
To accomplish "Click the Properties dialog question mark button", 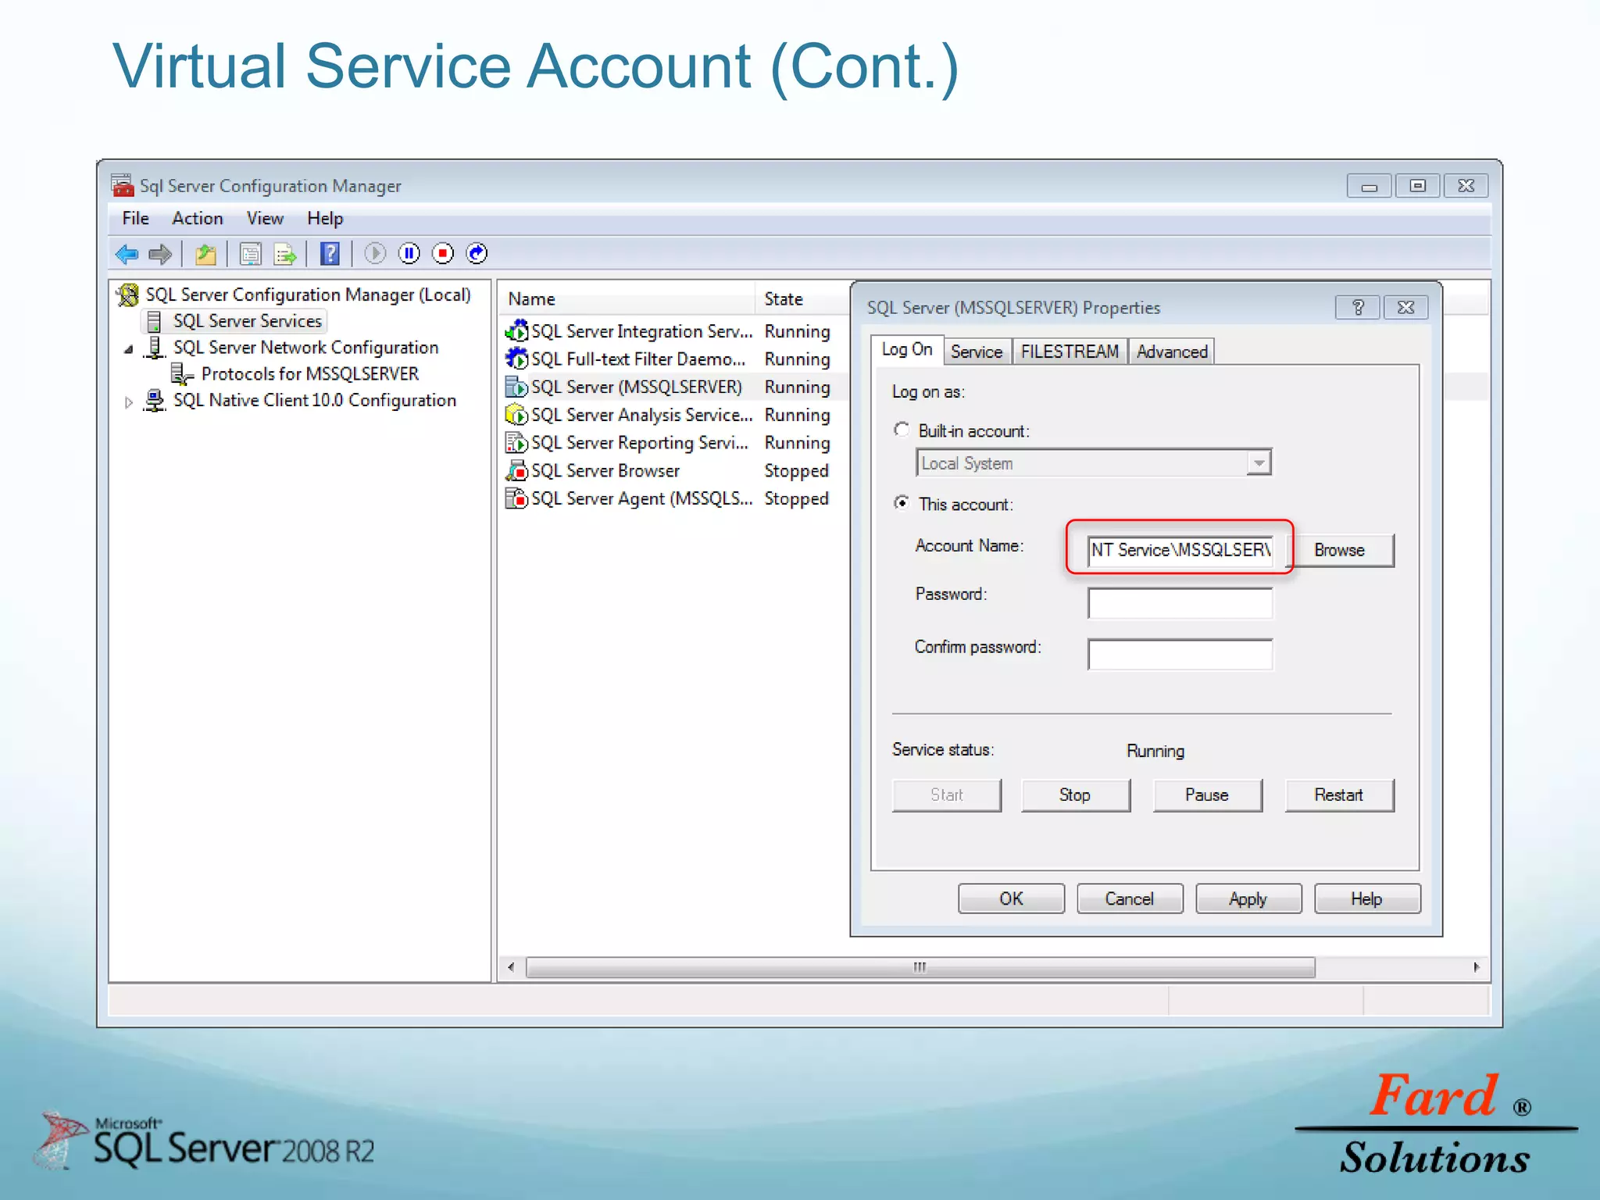I will pos(1358,308).
